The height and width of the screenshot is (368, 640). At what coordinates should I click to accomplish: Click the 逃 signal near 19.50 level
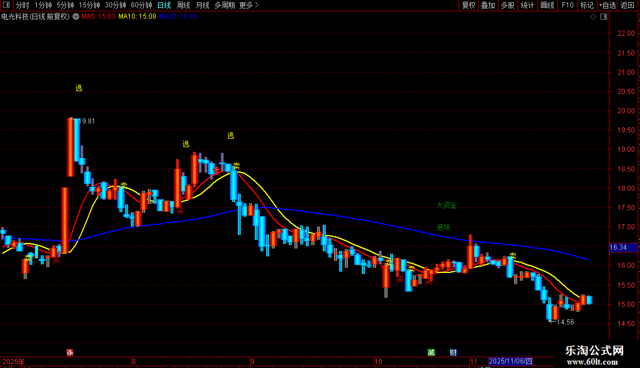click(x=231, y=135)
